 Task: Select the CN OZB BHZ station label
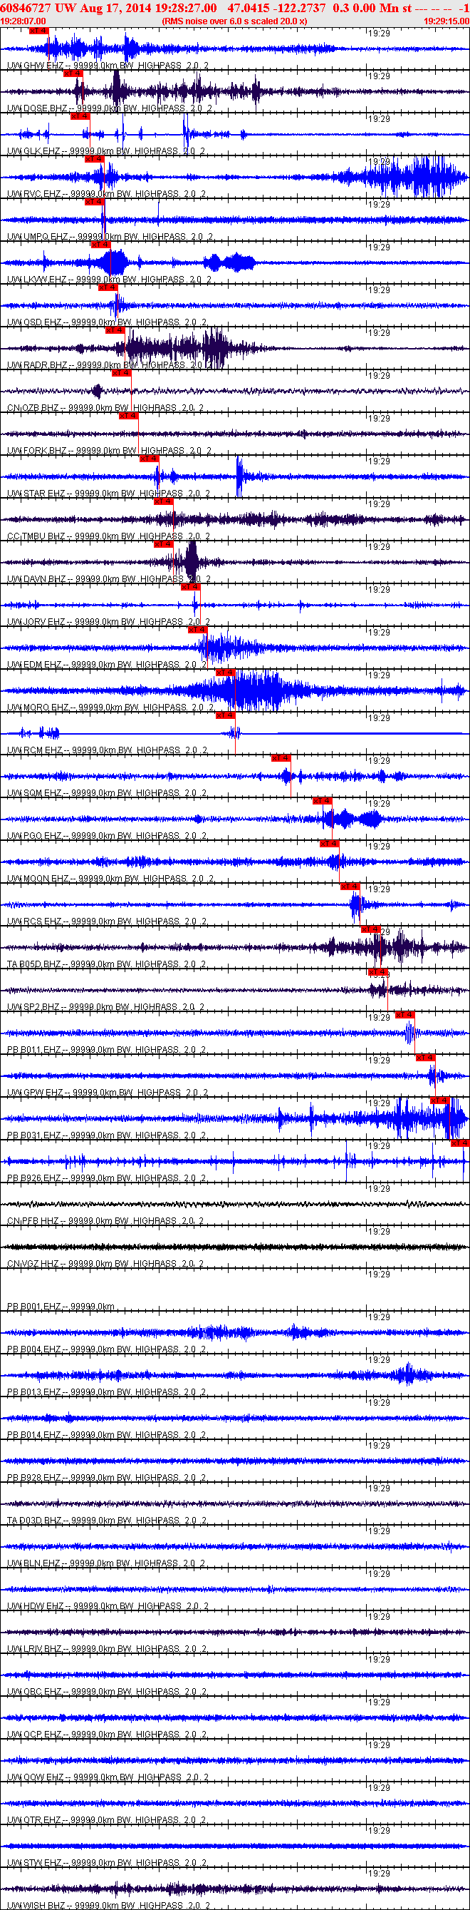105,409
